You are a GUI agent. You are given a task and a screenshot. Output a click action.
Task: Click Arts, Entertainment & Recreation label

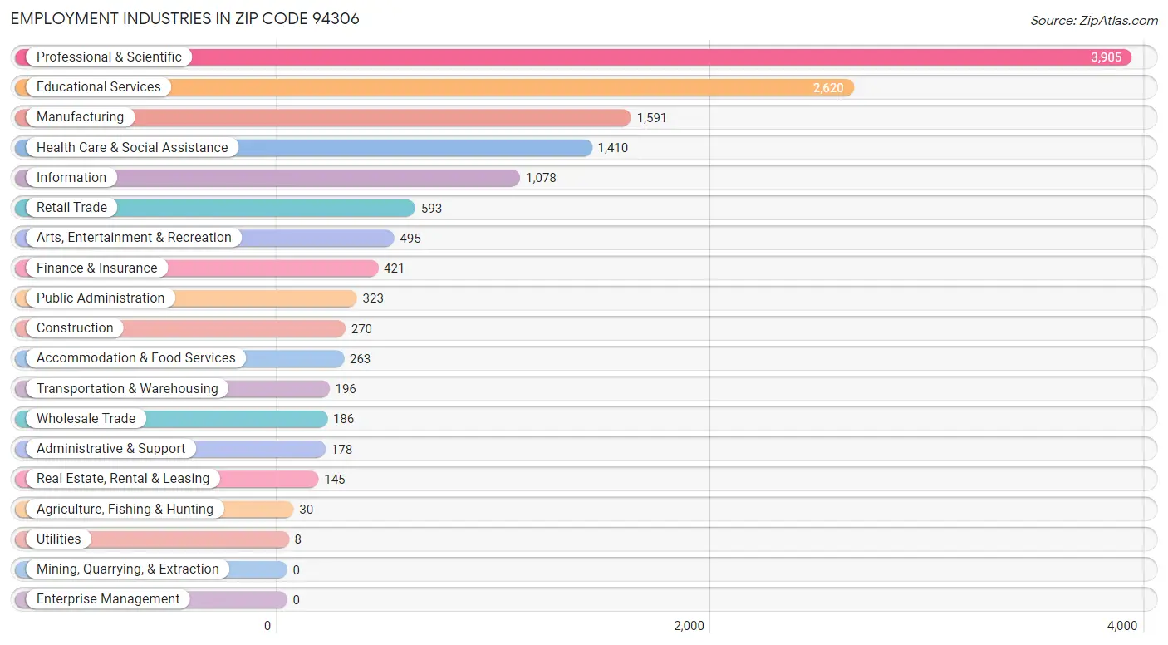click(134, 238)
